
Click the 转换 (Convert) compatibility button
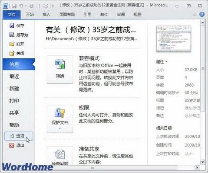[60, 69]
